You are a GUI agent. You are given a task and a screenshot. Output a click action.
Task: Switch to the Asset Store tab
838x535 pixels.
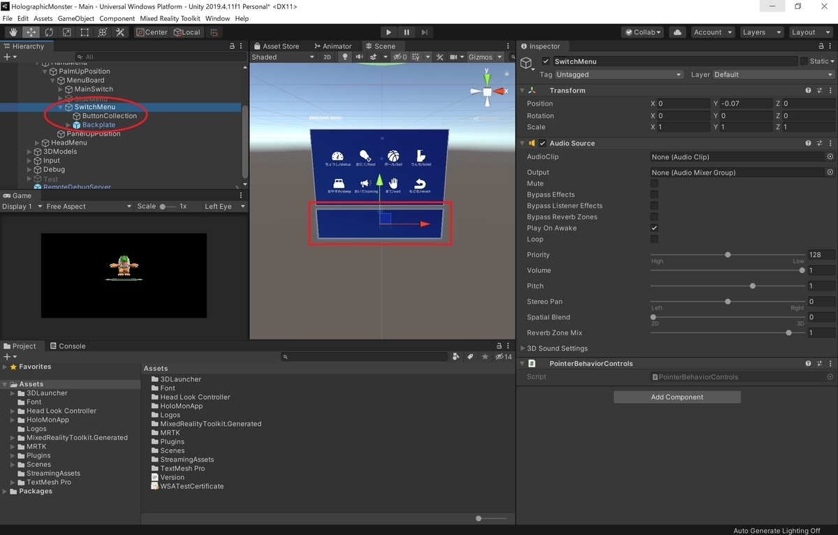(x=277, y=46)
